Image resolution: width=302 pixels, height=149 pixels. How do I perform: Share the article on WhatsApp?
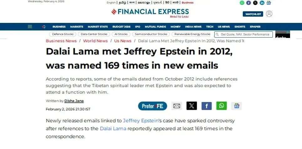coord(221,106)
